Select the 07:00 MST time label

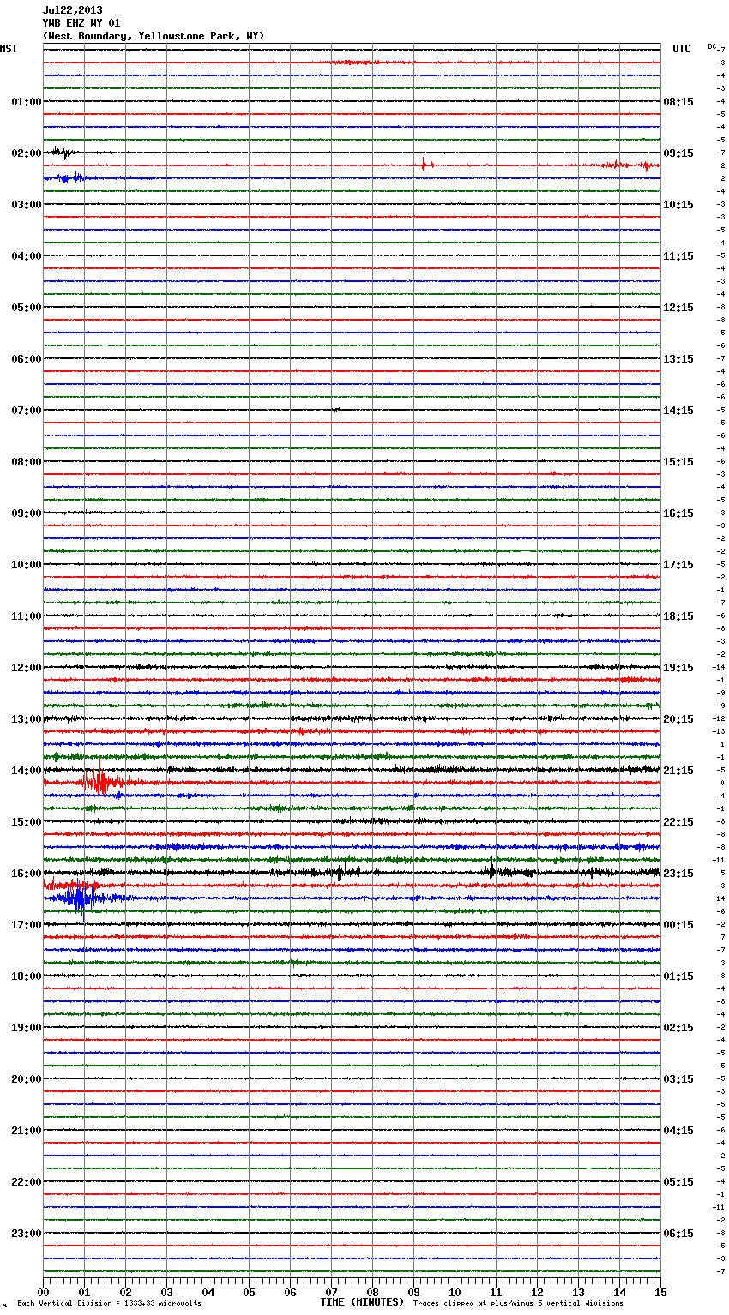click(x=27, y=411)
